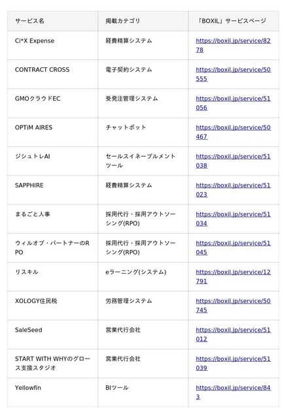
Task: Visit the Yellowfin BOXIL service link
Action: (x=233, y=392)
